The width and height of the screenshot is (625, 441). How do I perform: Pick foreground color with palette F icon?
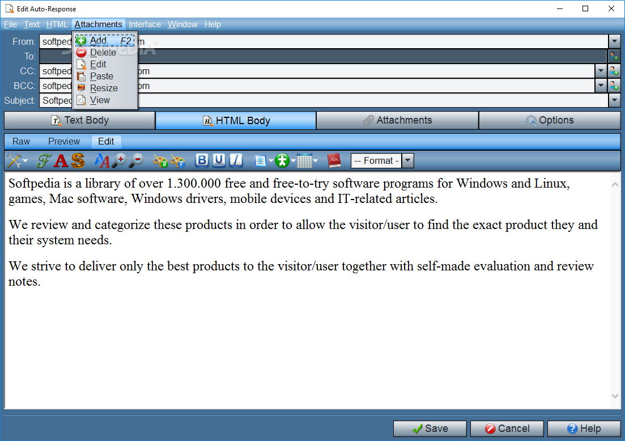(x=178, y=160)
